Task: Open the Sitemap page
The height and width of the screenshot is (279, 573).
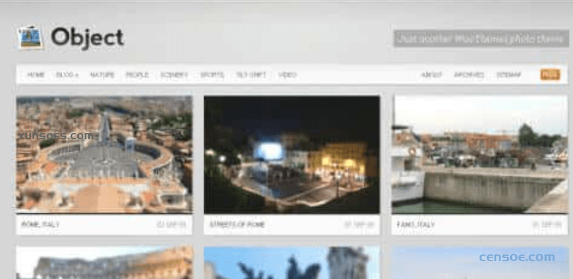Action: tap(508, 75)
